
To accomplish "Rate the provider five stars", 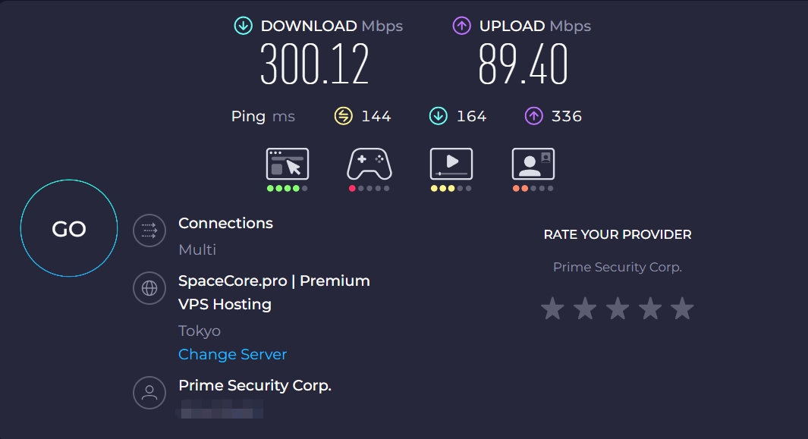I will pyautogui.click(x=683, y=309).
